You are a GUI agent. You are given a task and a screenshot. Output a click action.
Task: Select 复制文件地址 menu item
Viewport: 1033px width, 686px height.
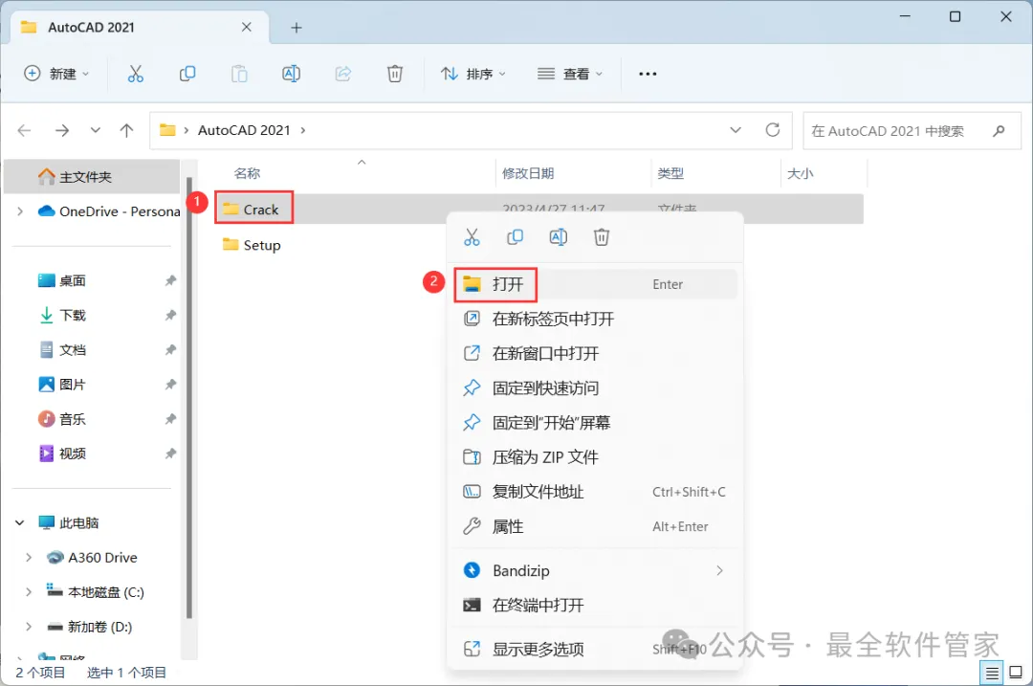click(595, 492)
